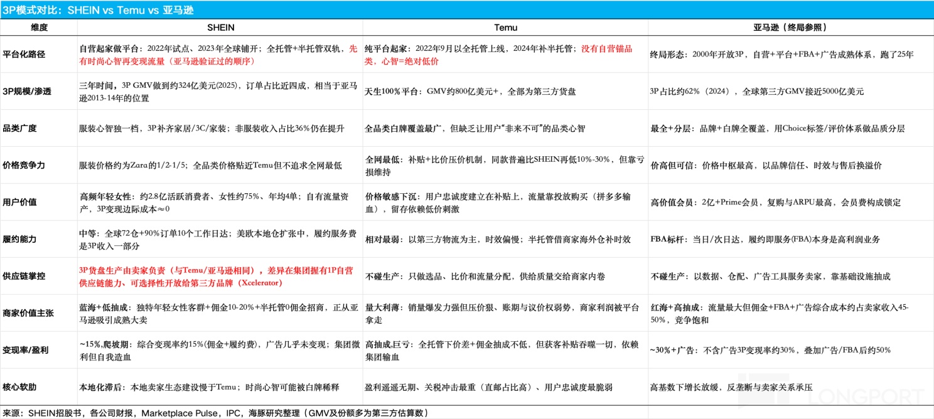Select SHEIN cell starting '~15%,爬坡期'
The width and height of the screenshot is (934, 419).
click(x=219, y=350)
